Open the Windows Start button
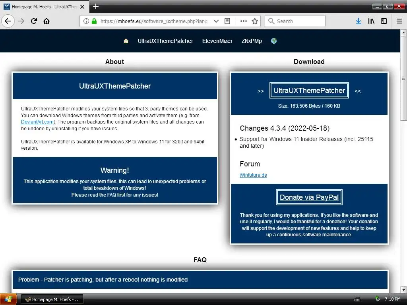This screenshot has height=305, width=407. [8, 299]
